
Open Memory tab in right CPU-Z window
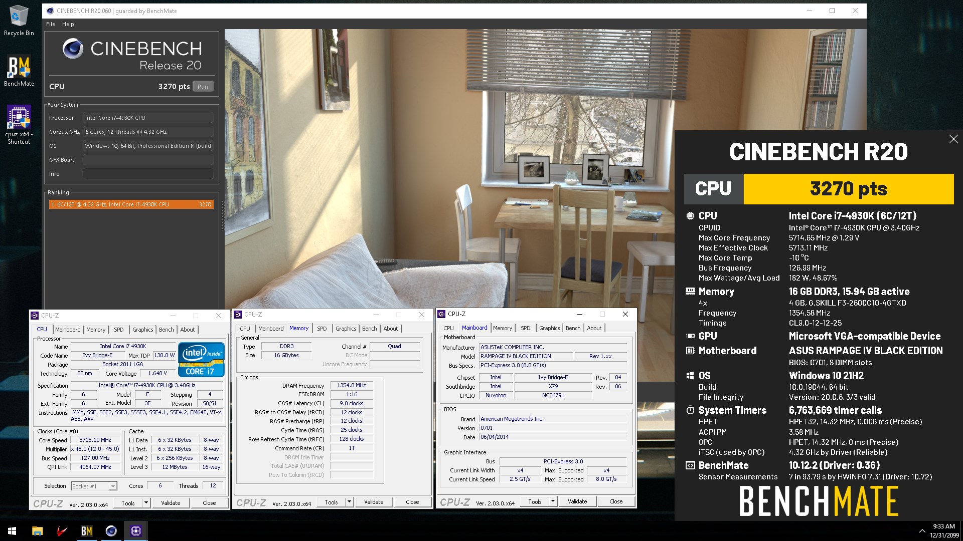pos(503,328)
